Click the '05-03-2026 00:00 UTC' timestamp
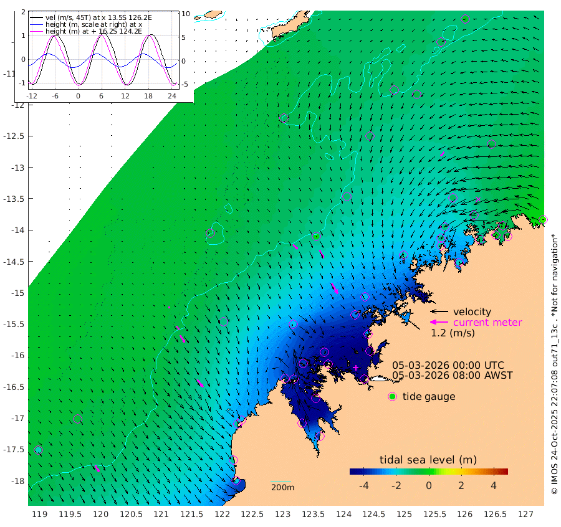The width and height of the screenshot is (561, 527). pos(448,366)
